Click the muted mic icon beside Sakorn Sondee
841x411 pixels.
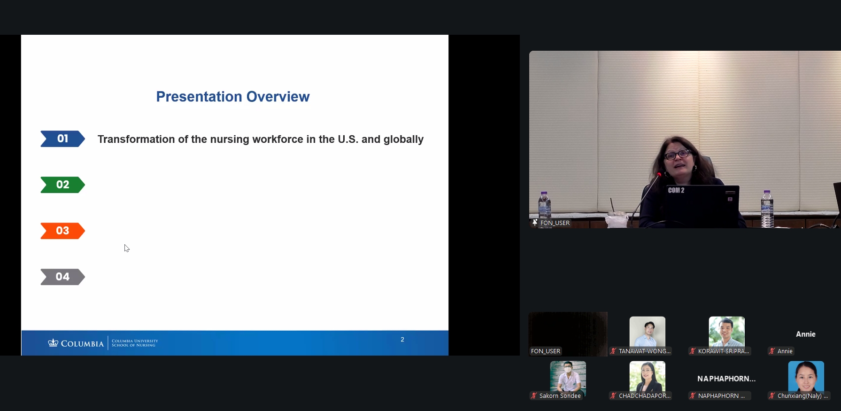[534, 395]
